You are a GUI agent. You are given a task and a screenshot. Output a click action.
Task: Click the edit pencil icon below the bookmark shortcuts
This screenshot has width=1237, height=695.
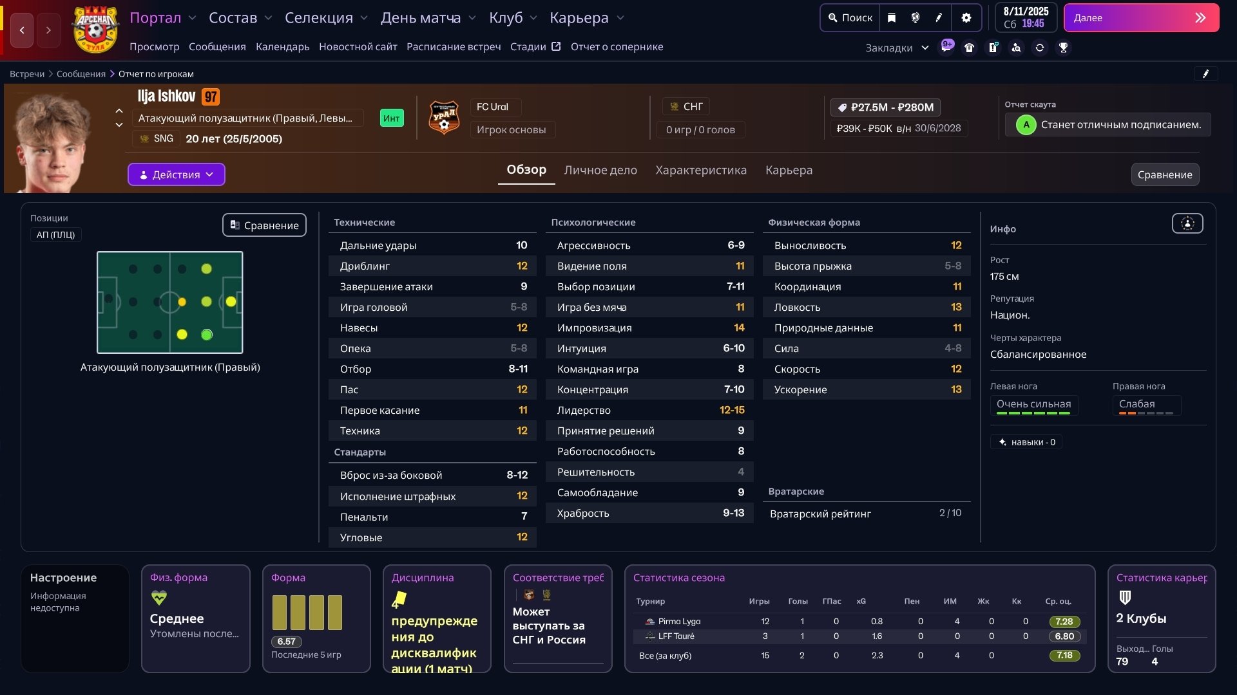pyautogui.click(x=1205, y=74)
